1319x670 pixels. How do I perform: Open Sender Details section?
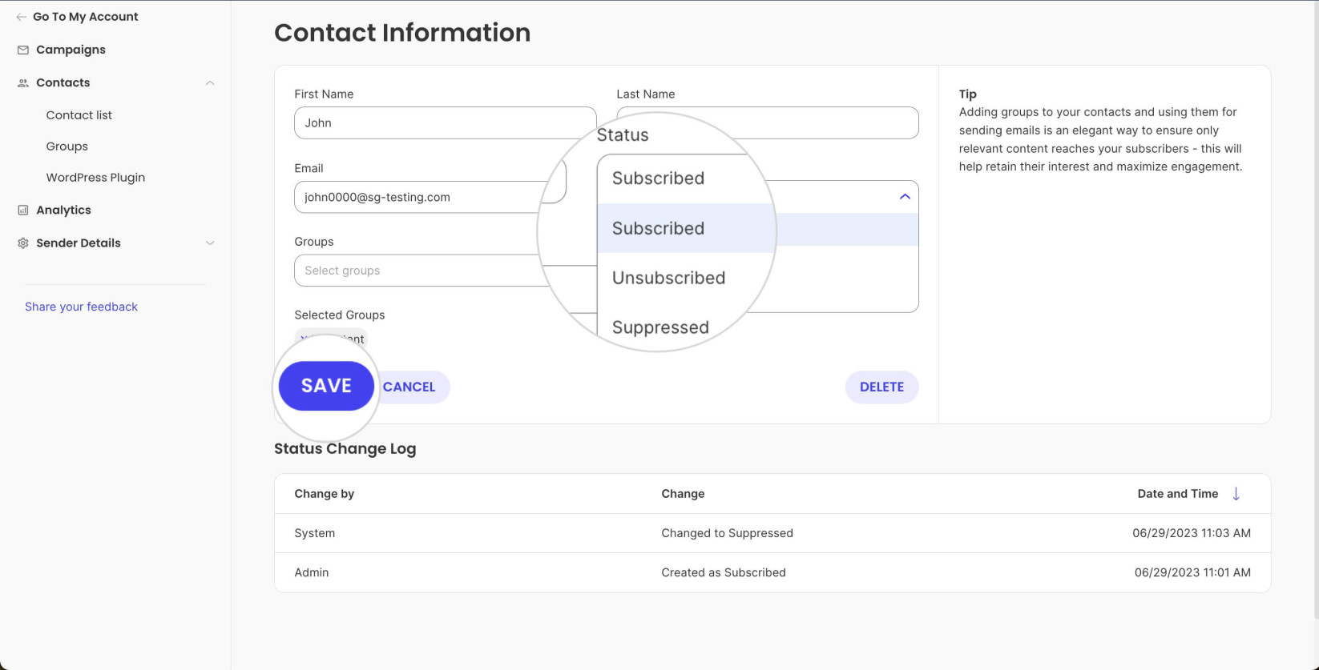click(x=79, y=243)
